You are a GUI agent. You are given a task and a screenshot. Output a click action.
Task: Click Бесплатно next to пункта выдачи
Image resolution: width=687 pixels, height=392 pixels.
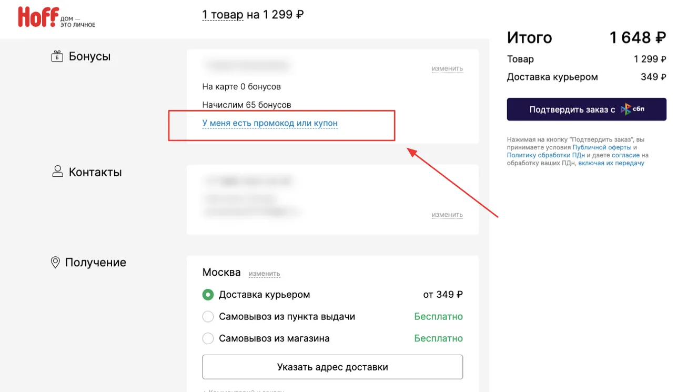(439, 317)
